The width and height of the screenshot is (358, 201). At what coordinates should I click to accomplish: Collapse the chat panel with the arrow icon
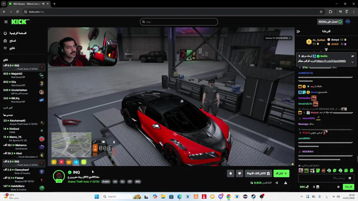298,31
